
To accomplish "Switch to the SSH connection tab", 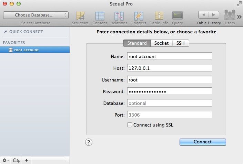I will pos(181,43).
